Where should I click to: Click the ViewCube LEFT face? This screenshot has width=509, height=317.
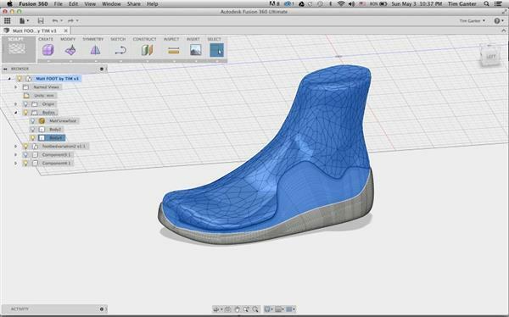tap(490, 57)
